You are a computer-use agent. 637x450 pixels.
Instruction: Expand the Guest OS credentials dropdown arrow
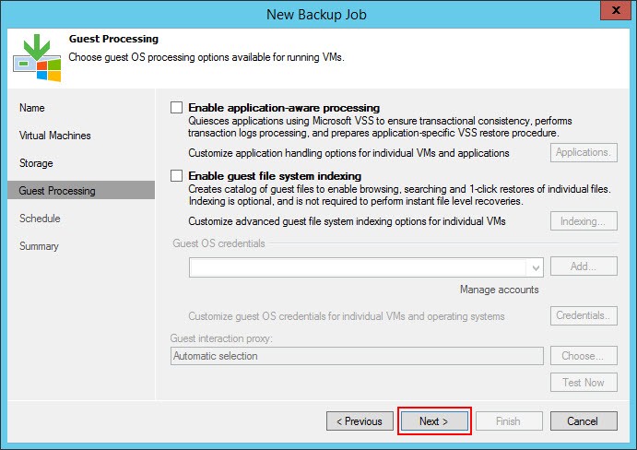(536, 267)
